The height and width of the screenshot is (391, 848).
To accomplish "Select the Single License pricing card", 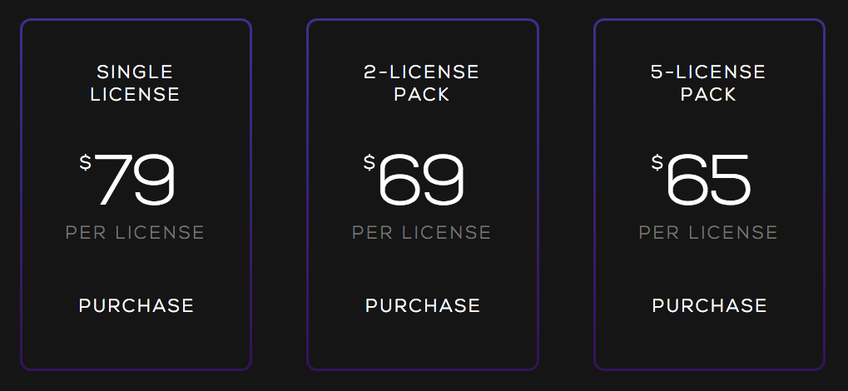I will [136, 265].
